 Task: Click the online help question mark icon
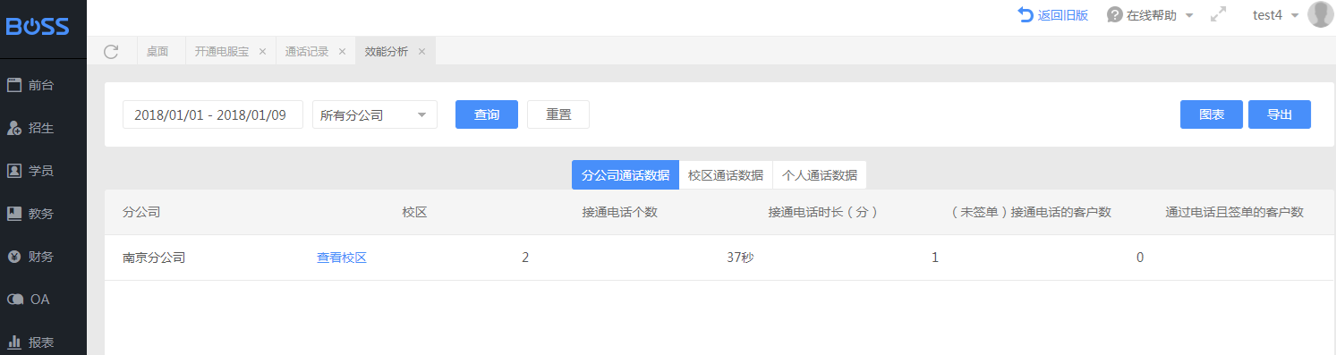point(1114,15)
